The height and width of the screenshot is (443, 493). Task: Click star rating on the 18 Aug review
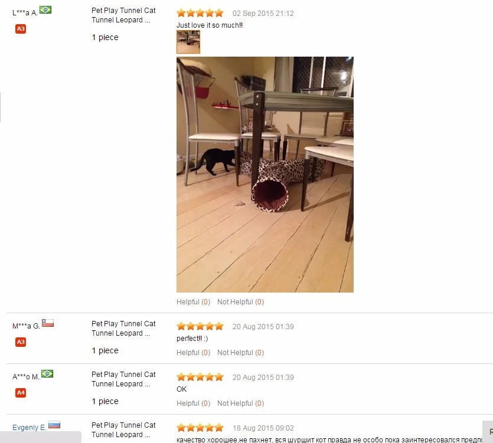tap(200, 428)
